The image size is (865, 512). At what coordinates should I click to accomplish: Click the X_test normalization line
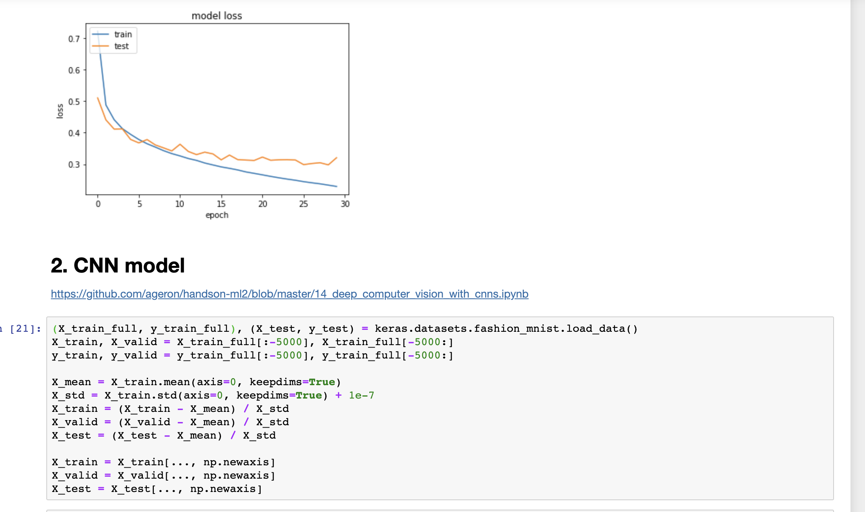coord(165,435)
